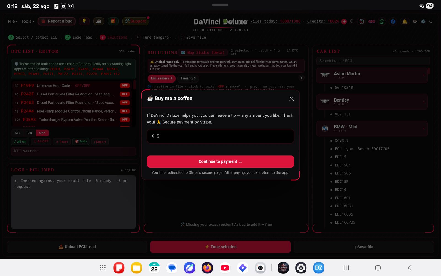The image size is (441, 276).
Task: Click the question mark help icon
Action: [301, 78]
